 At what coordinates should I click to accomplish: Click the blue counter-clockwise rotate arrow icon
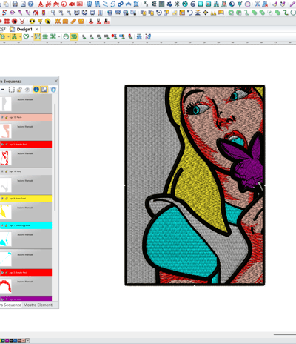tap(159, 13)
